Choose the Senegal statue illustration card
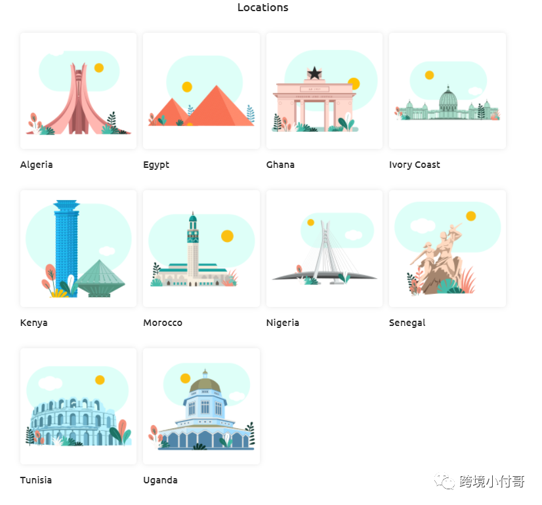The image size is (542, 505). click(448, 249)
